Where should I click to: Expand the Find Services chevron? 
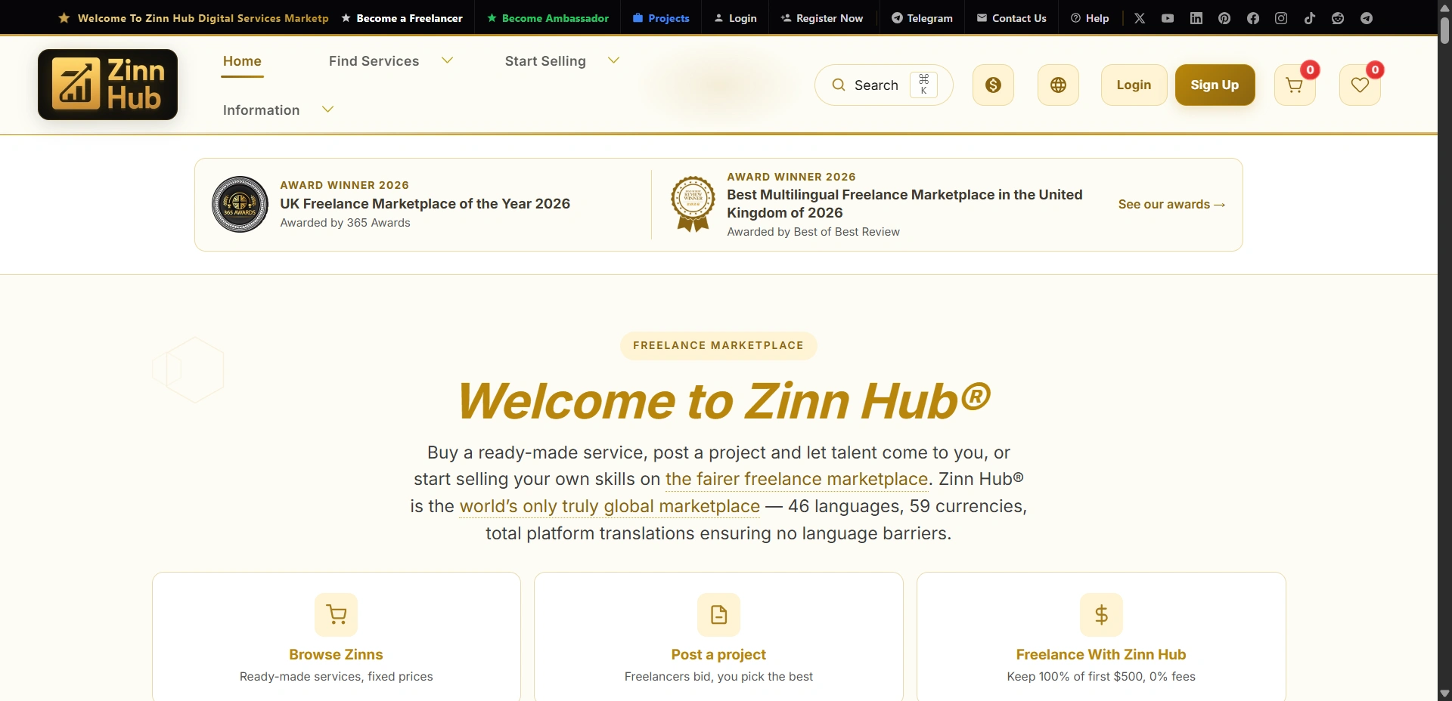448,60
